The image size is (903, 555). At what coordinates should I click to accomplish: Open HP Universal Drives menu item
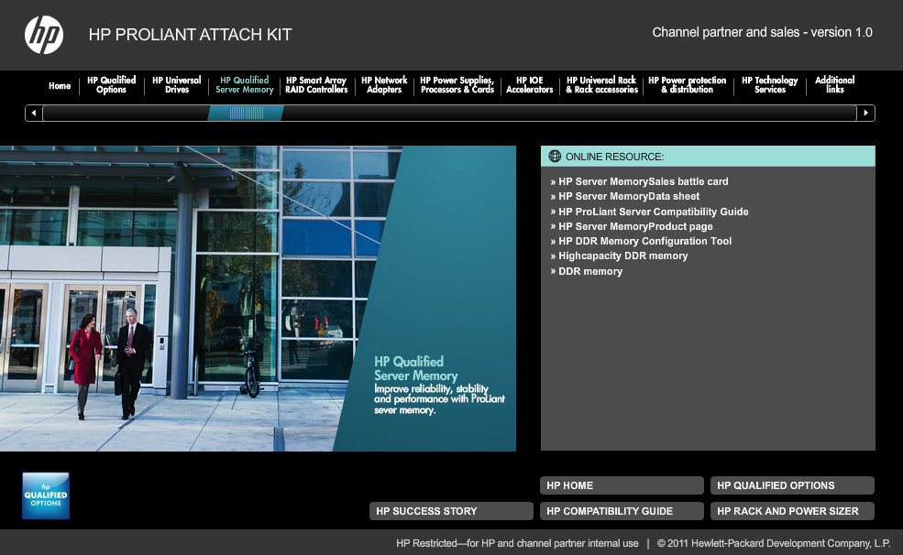tap(177, 84)
